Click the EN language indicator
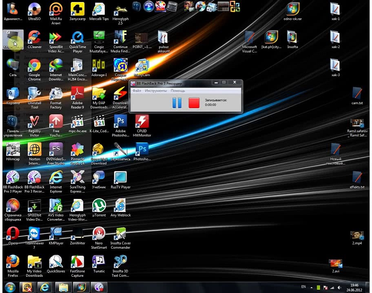372x293 pixels. (303, 286)
